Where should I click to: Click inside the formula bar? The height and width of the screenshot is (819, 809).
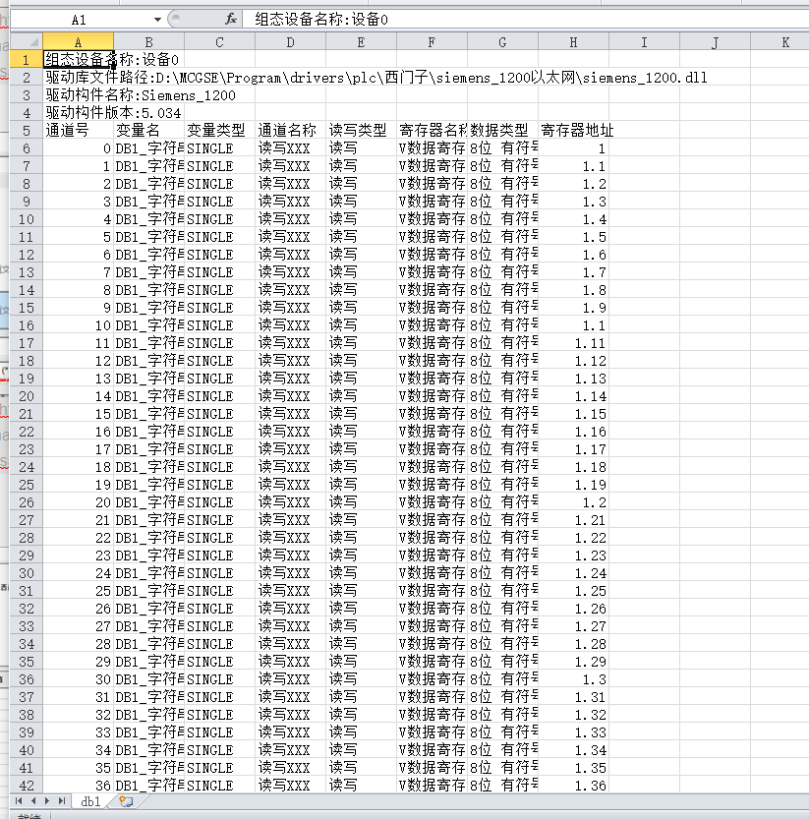[393, 19]
